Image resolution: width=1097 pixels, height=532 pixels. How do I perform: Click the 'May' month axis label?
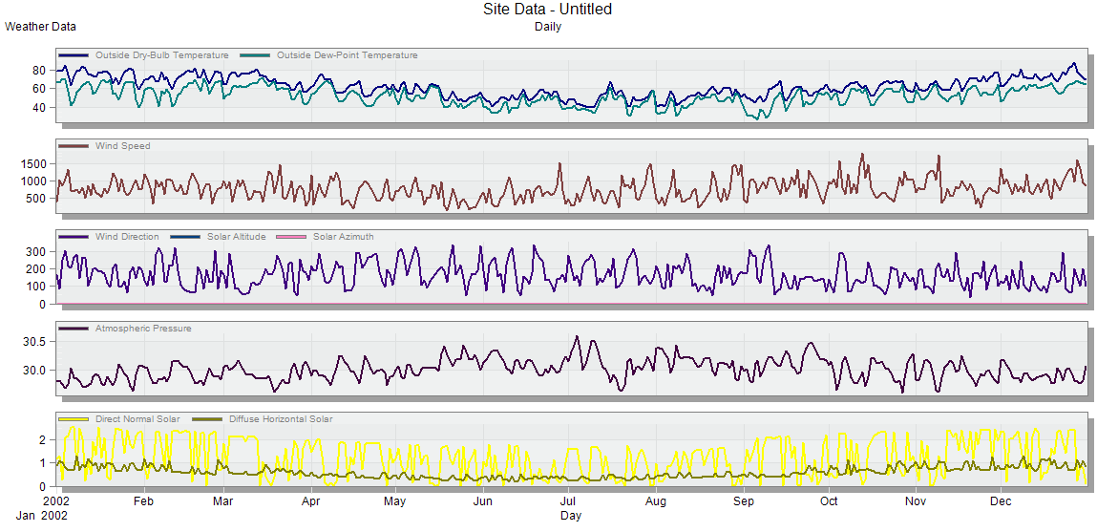pyautogui.click(x=395, y=501)
